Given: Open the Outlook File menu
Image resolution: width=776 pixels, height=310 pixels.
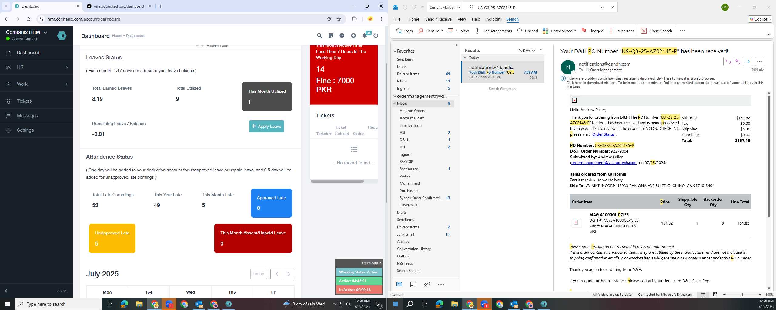Looking at the screenshot, I should click(x=397, y=19).
